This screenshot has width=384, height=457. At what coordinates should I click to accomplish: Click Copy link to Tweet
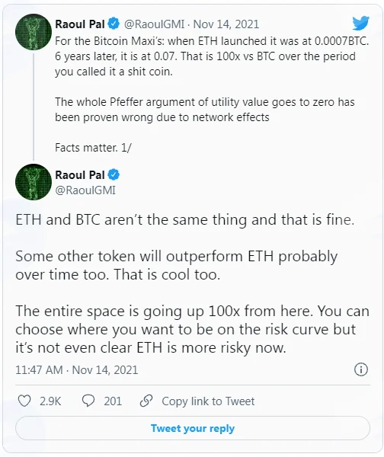coord(208,401)
